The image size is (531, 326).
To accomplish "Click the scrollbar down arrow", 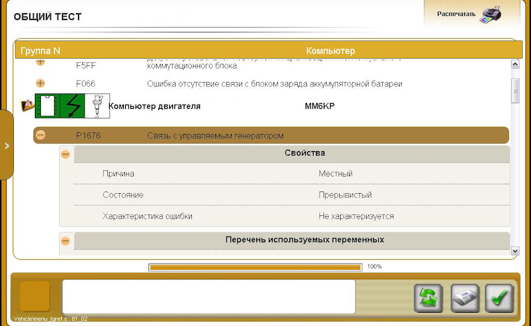I will (515, 251).
